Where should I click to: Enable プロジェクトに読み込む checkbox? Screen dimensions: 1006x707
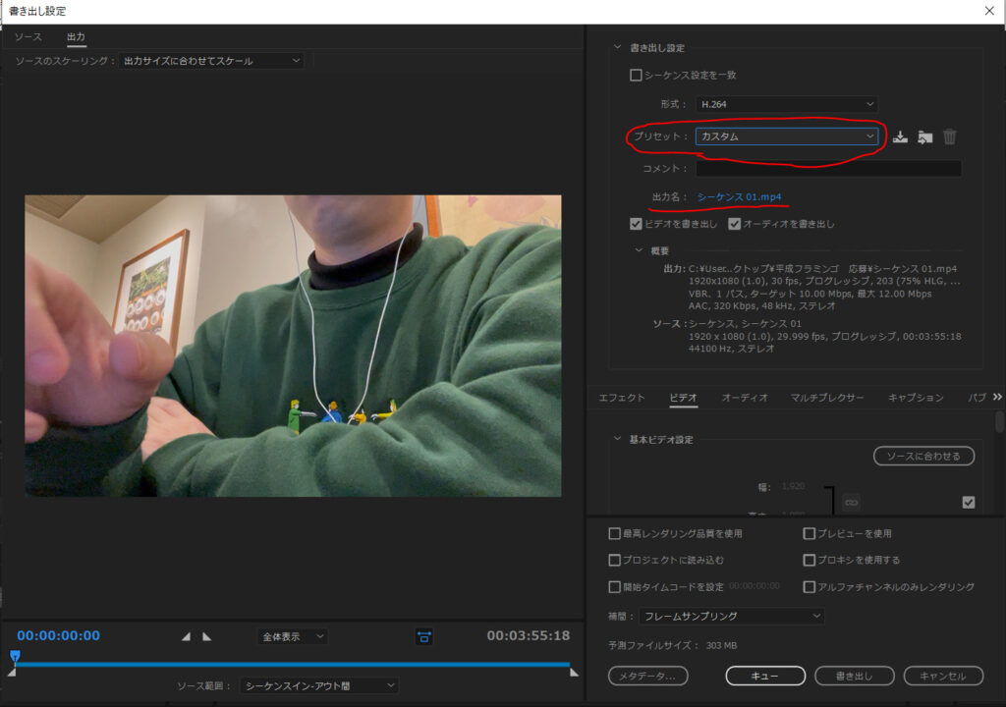(615, 560)
